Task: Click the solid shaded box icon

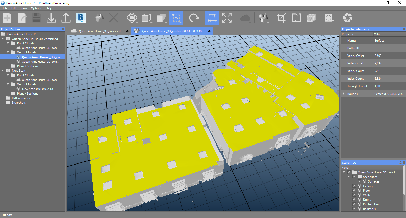Action: [161, 18]
